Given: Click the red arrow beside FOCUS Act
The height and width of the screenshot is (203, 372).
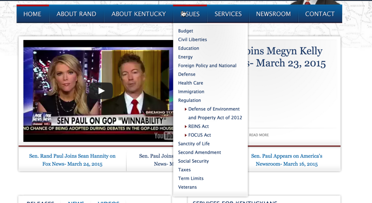Looking at the screenshot, I should (186, 135).
